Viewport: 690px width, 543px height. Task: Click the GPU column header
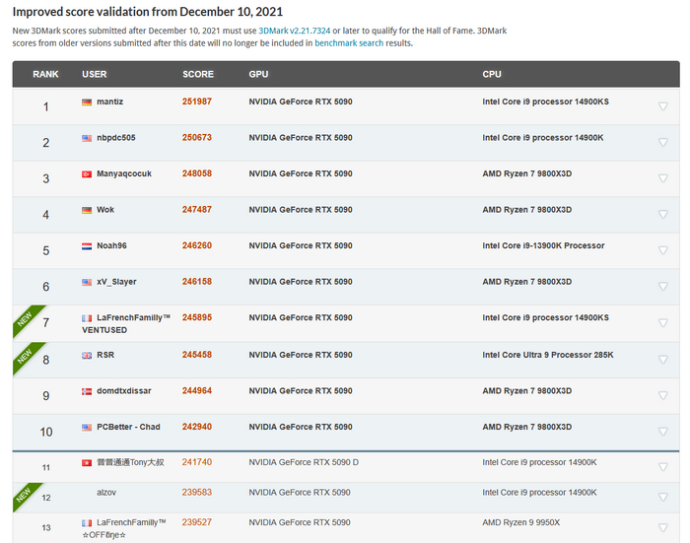pyautogui.click(x=258, y=74)
